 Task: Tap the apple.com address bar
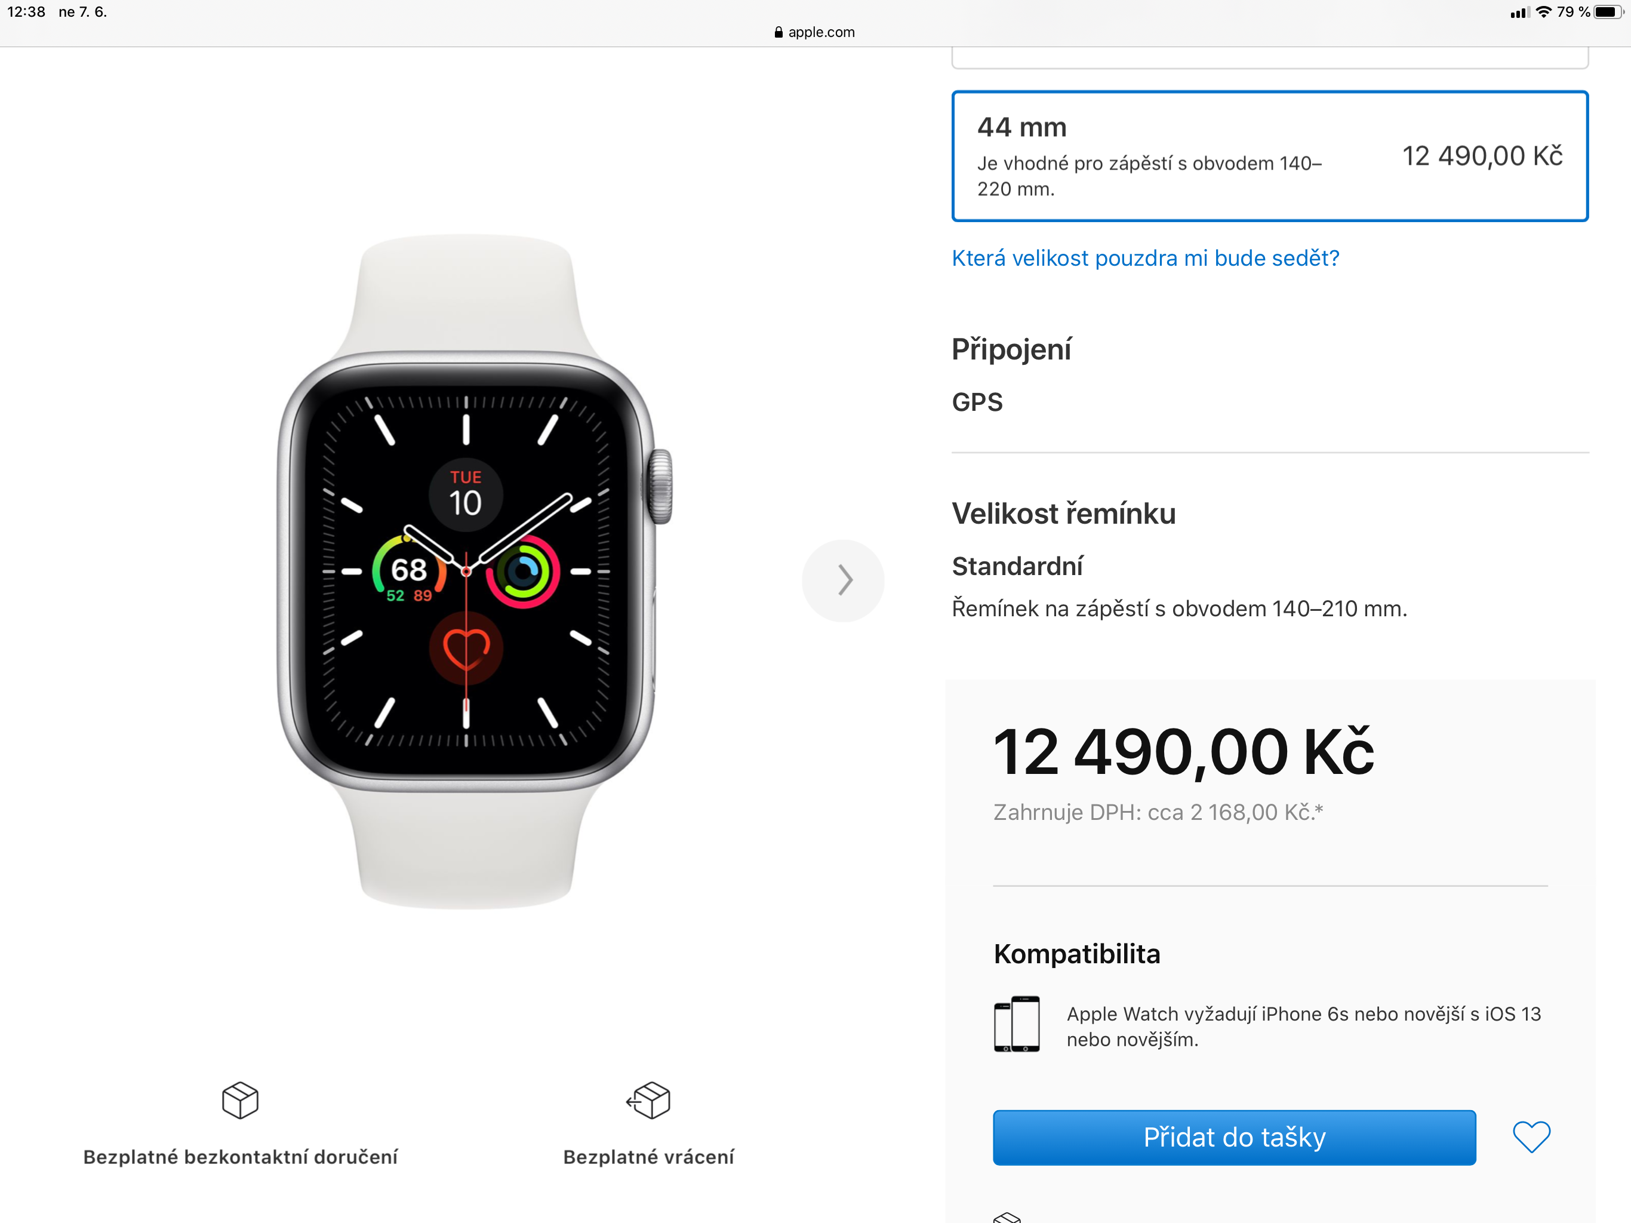[x=815, y=32]
